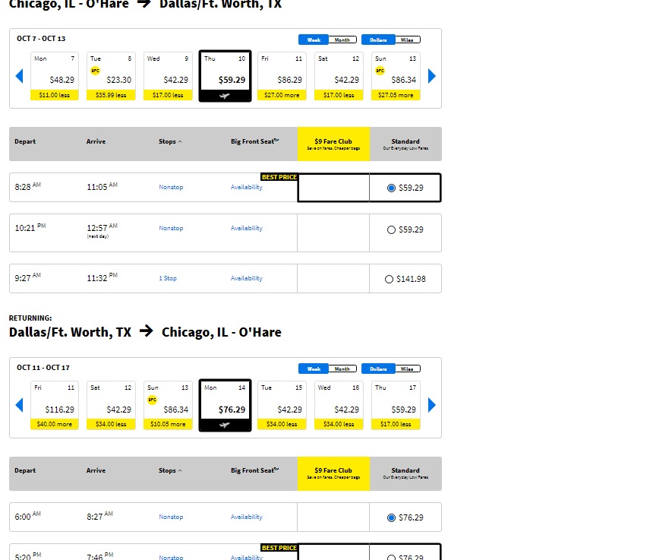
Task: Click plane icon under selected Thu 10 date
Action: [x=225, y=96]
